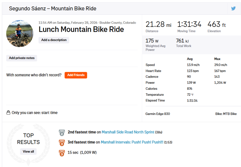This screenshot has height=167, width=241.
Task: Click the Twitter share icon
Action: (233, 8)
